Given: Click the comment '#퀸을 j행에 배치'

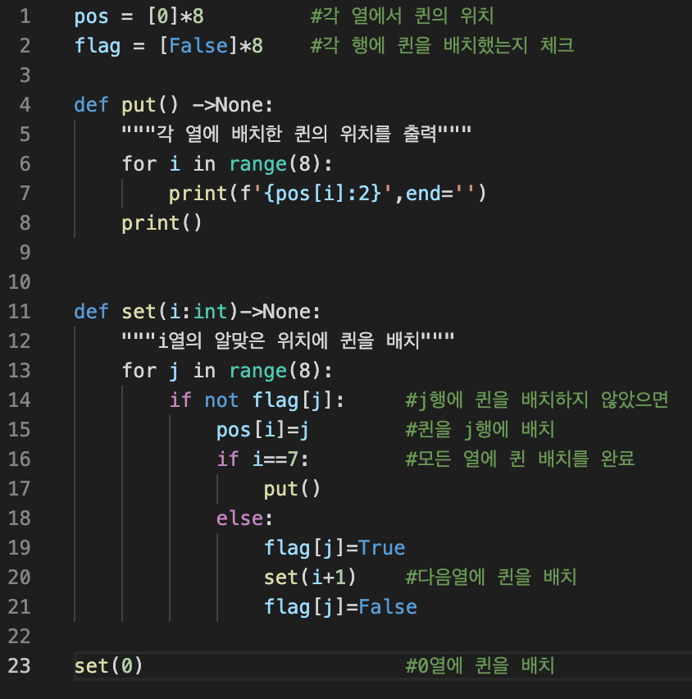Looking at the screenshot, I should tap(480, 429).
